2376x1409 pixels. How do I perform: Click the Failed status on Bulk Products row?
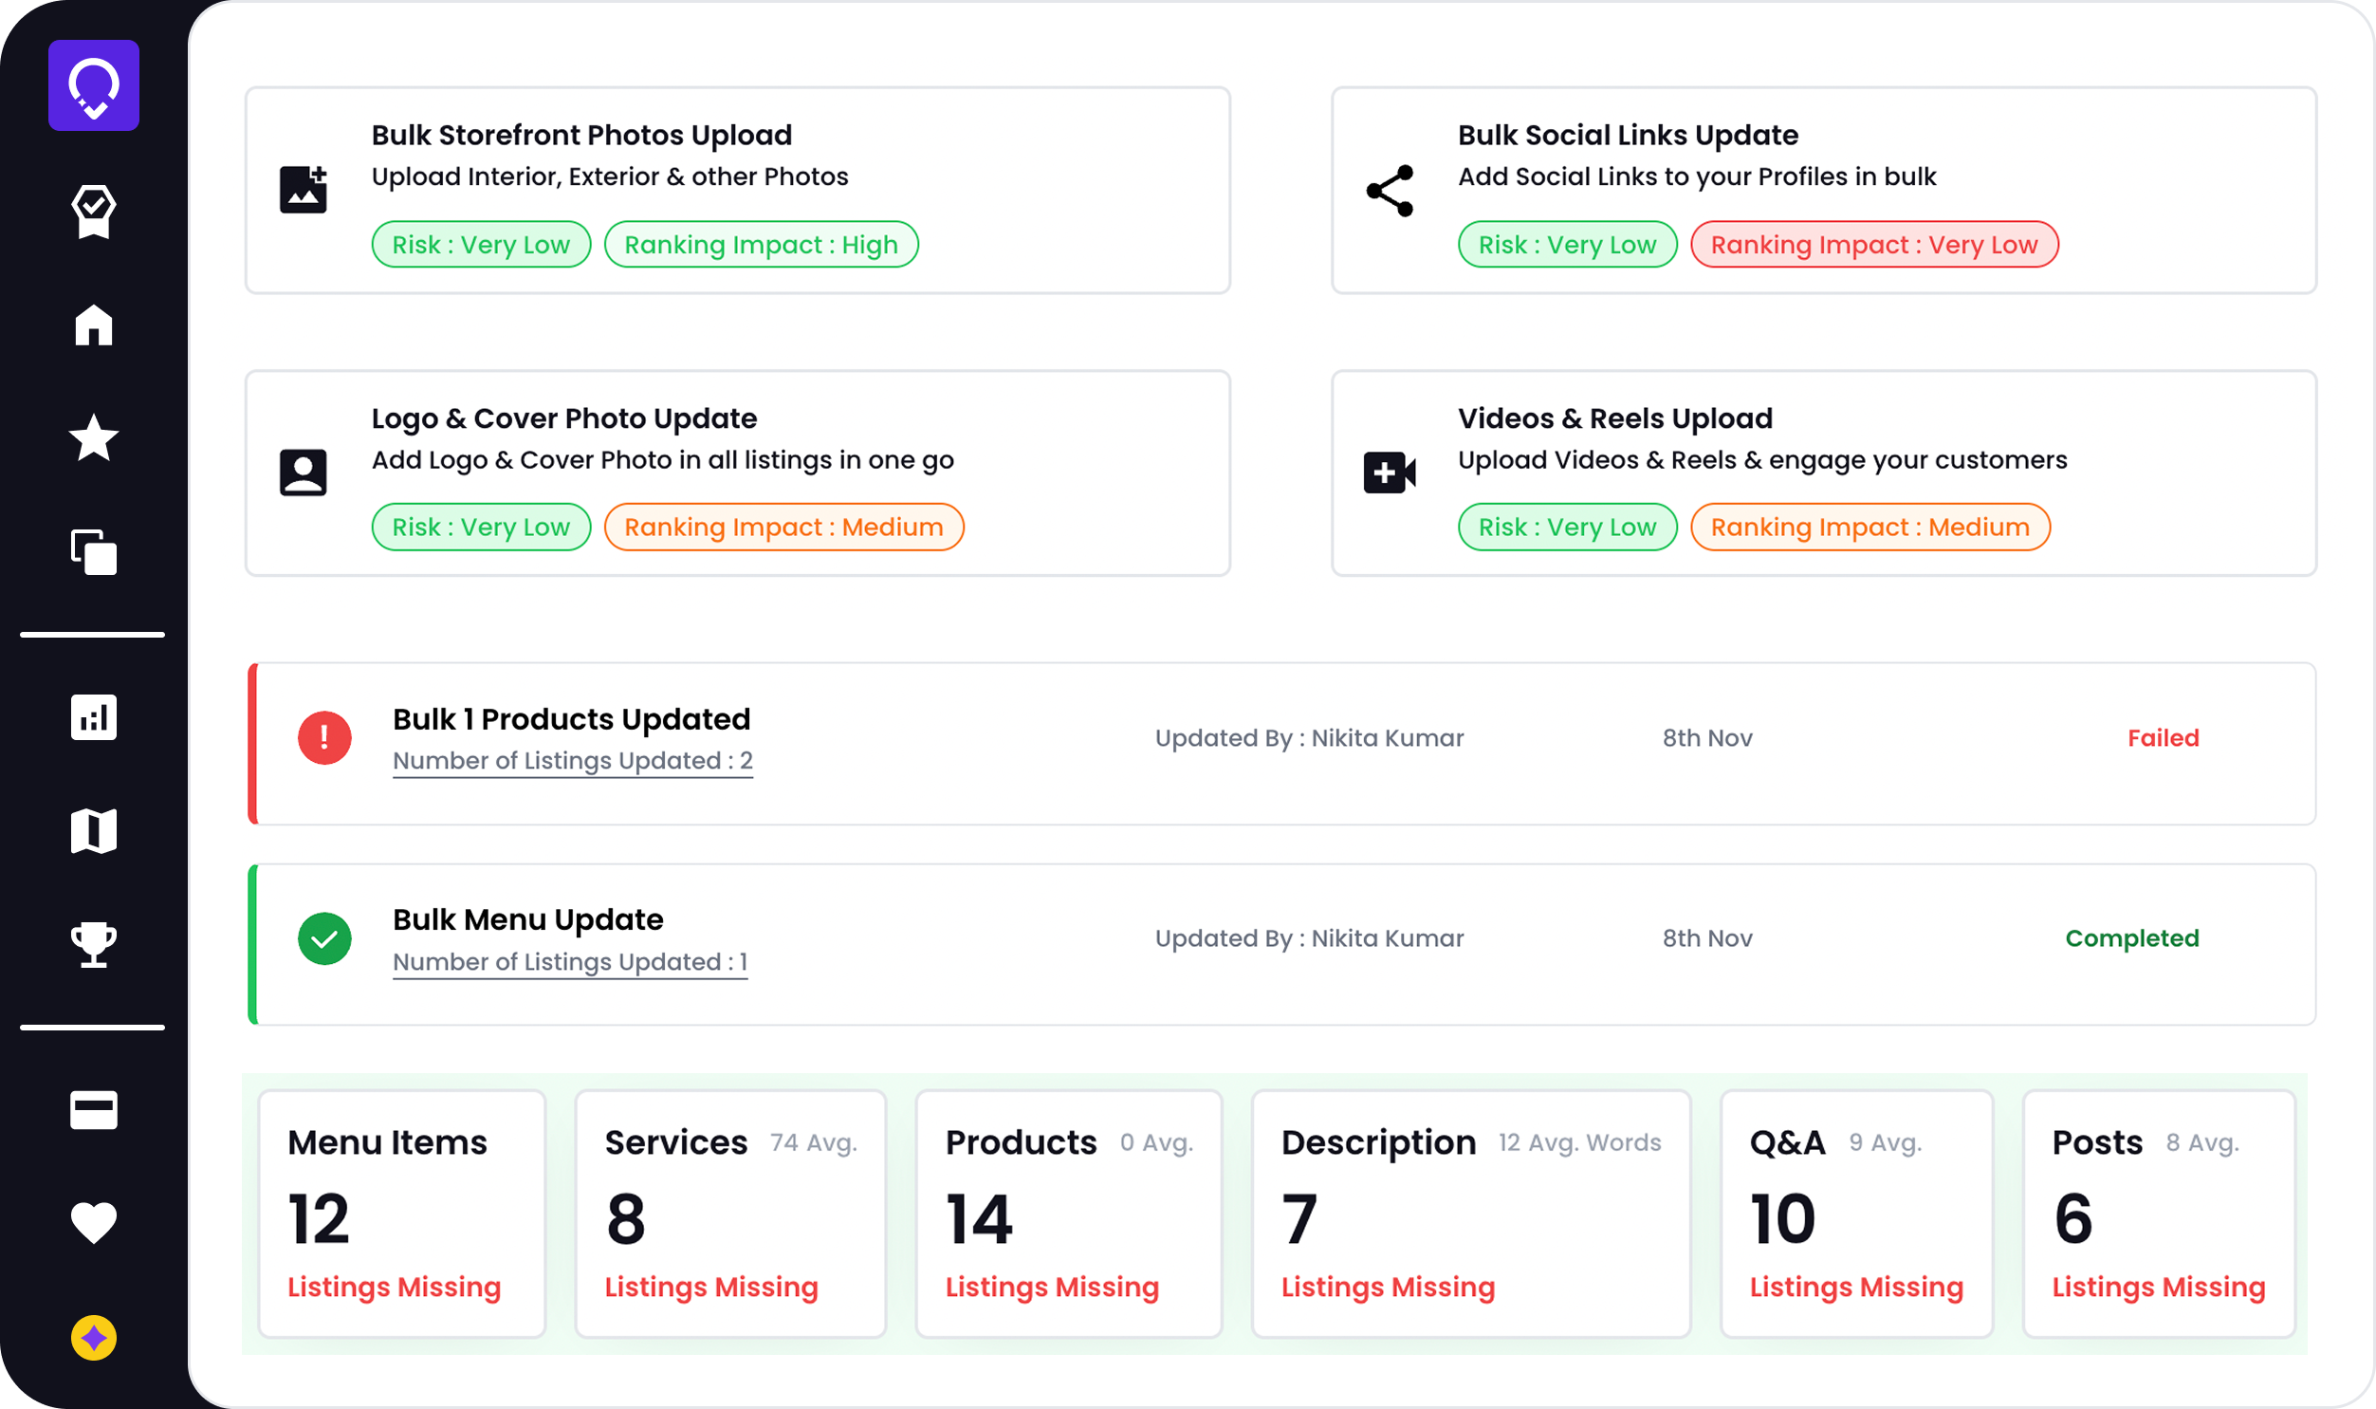pyautogui.click(x=2163, y=738)
